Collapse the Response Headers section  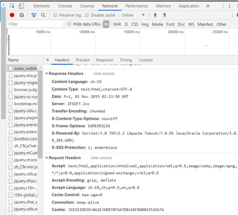tap(47, 74)
